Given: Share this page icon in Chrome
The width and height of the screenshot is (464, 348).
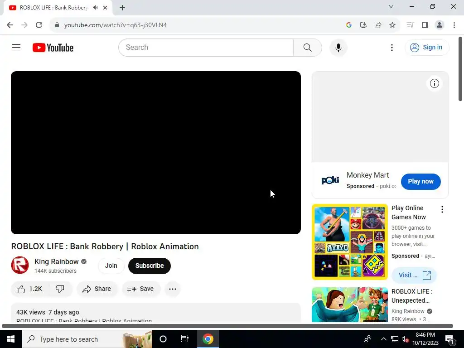Looking at the screenshot, I should (x=378, y=25).
